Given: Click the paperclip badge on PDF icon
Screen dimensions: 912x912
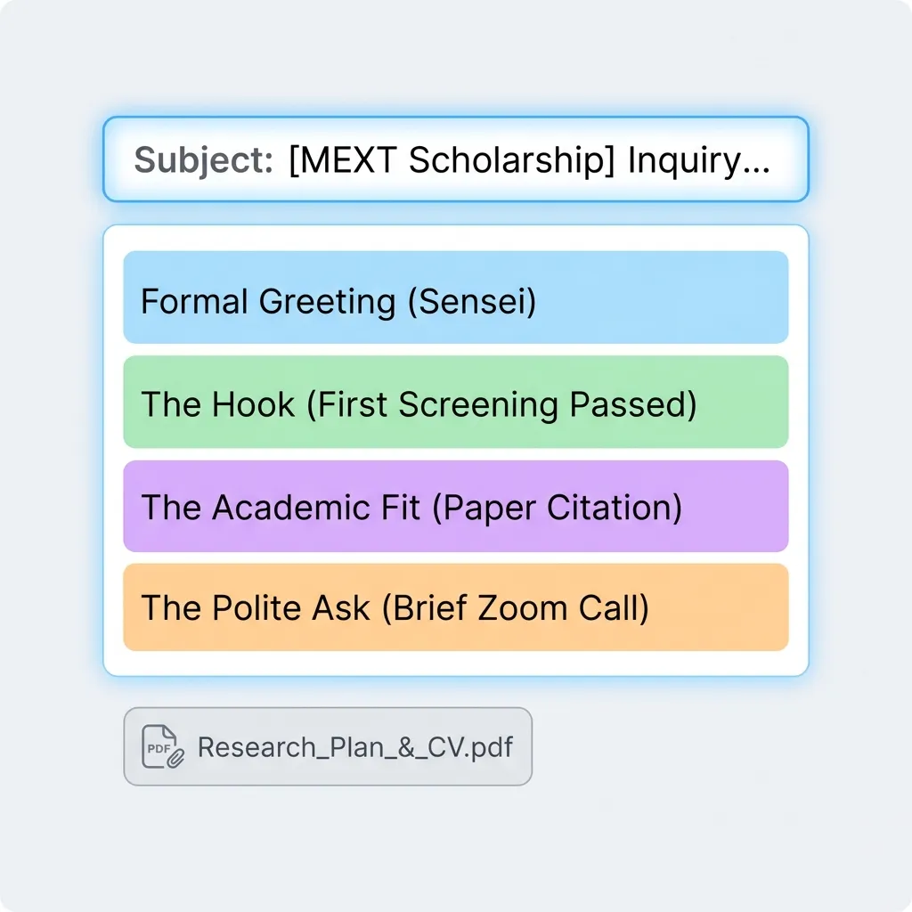Looking at the screenshot, I should click(x=175, y=758).
